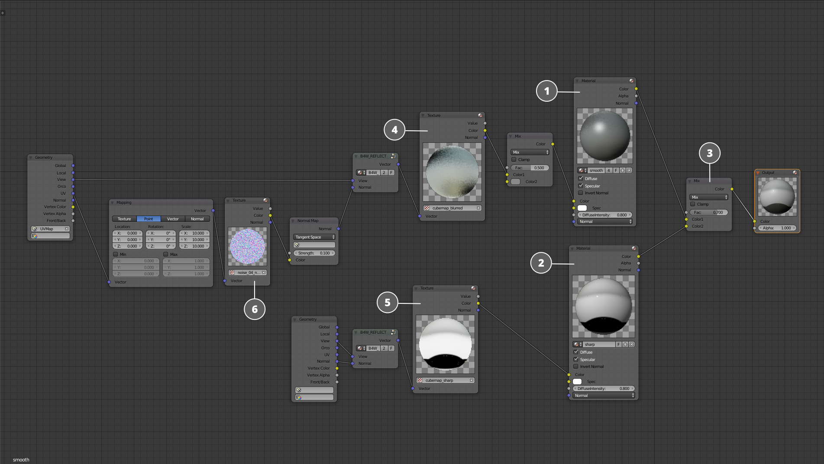Enable Invert Normal on the smooth material node
This screenshot has width=824, height=464.
tap(581, 193)
